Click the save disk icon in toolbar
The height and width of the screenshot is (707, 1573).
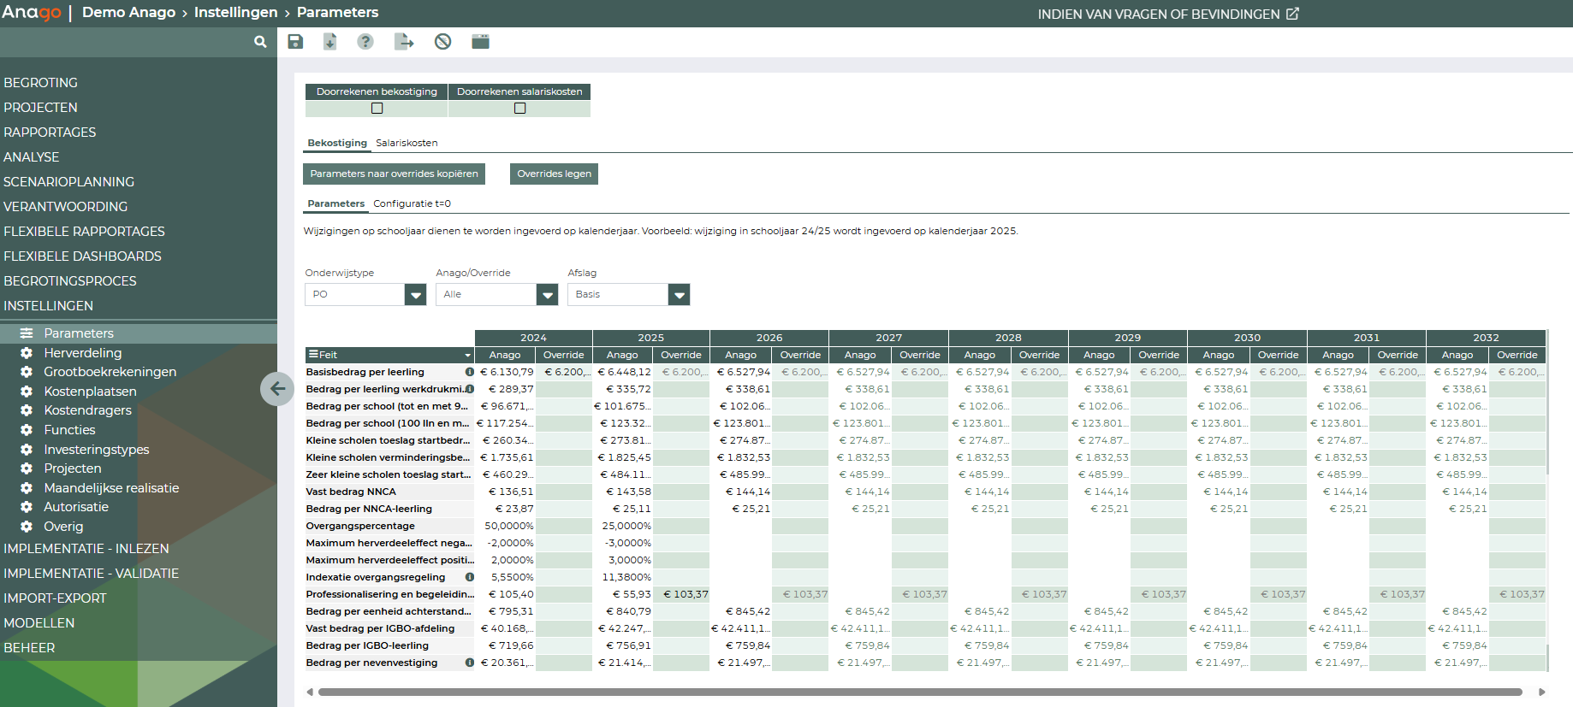coord(295,42)
